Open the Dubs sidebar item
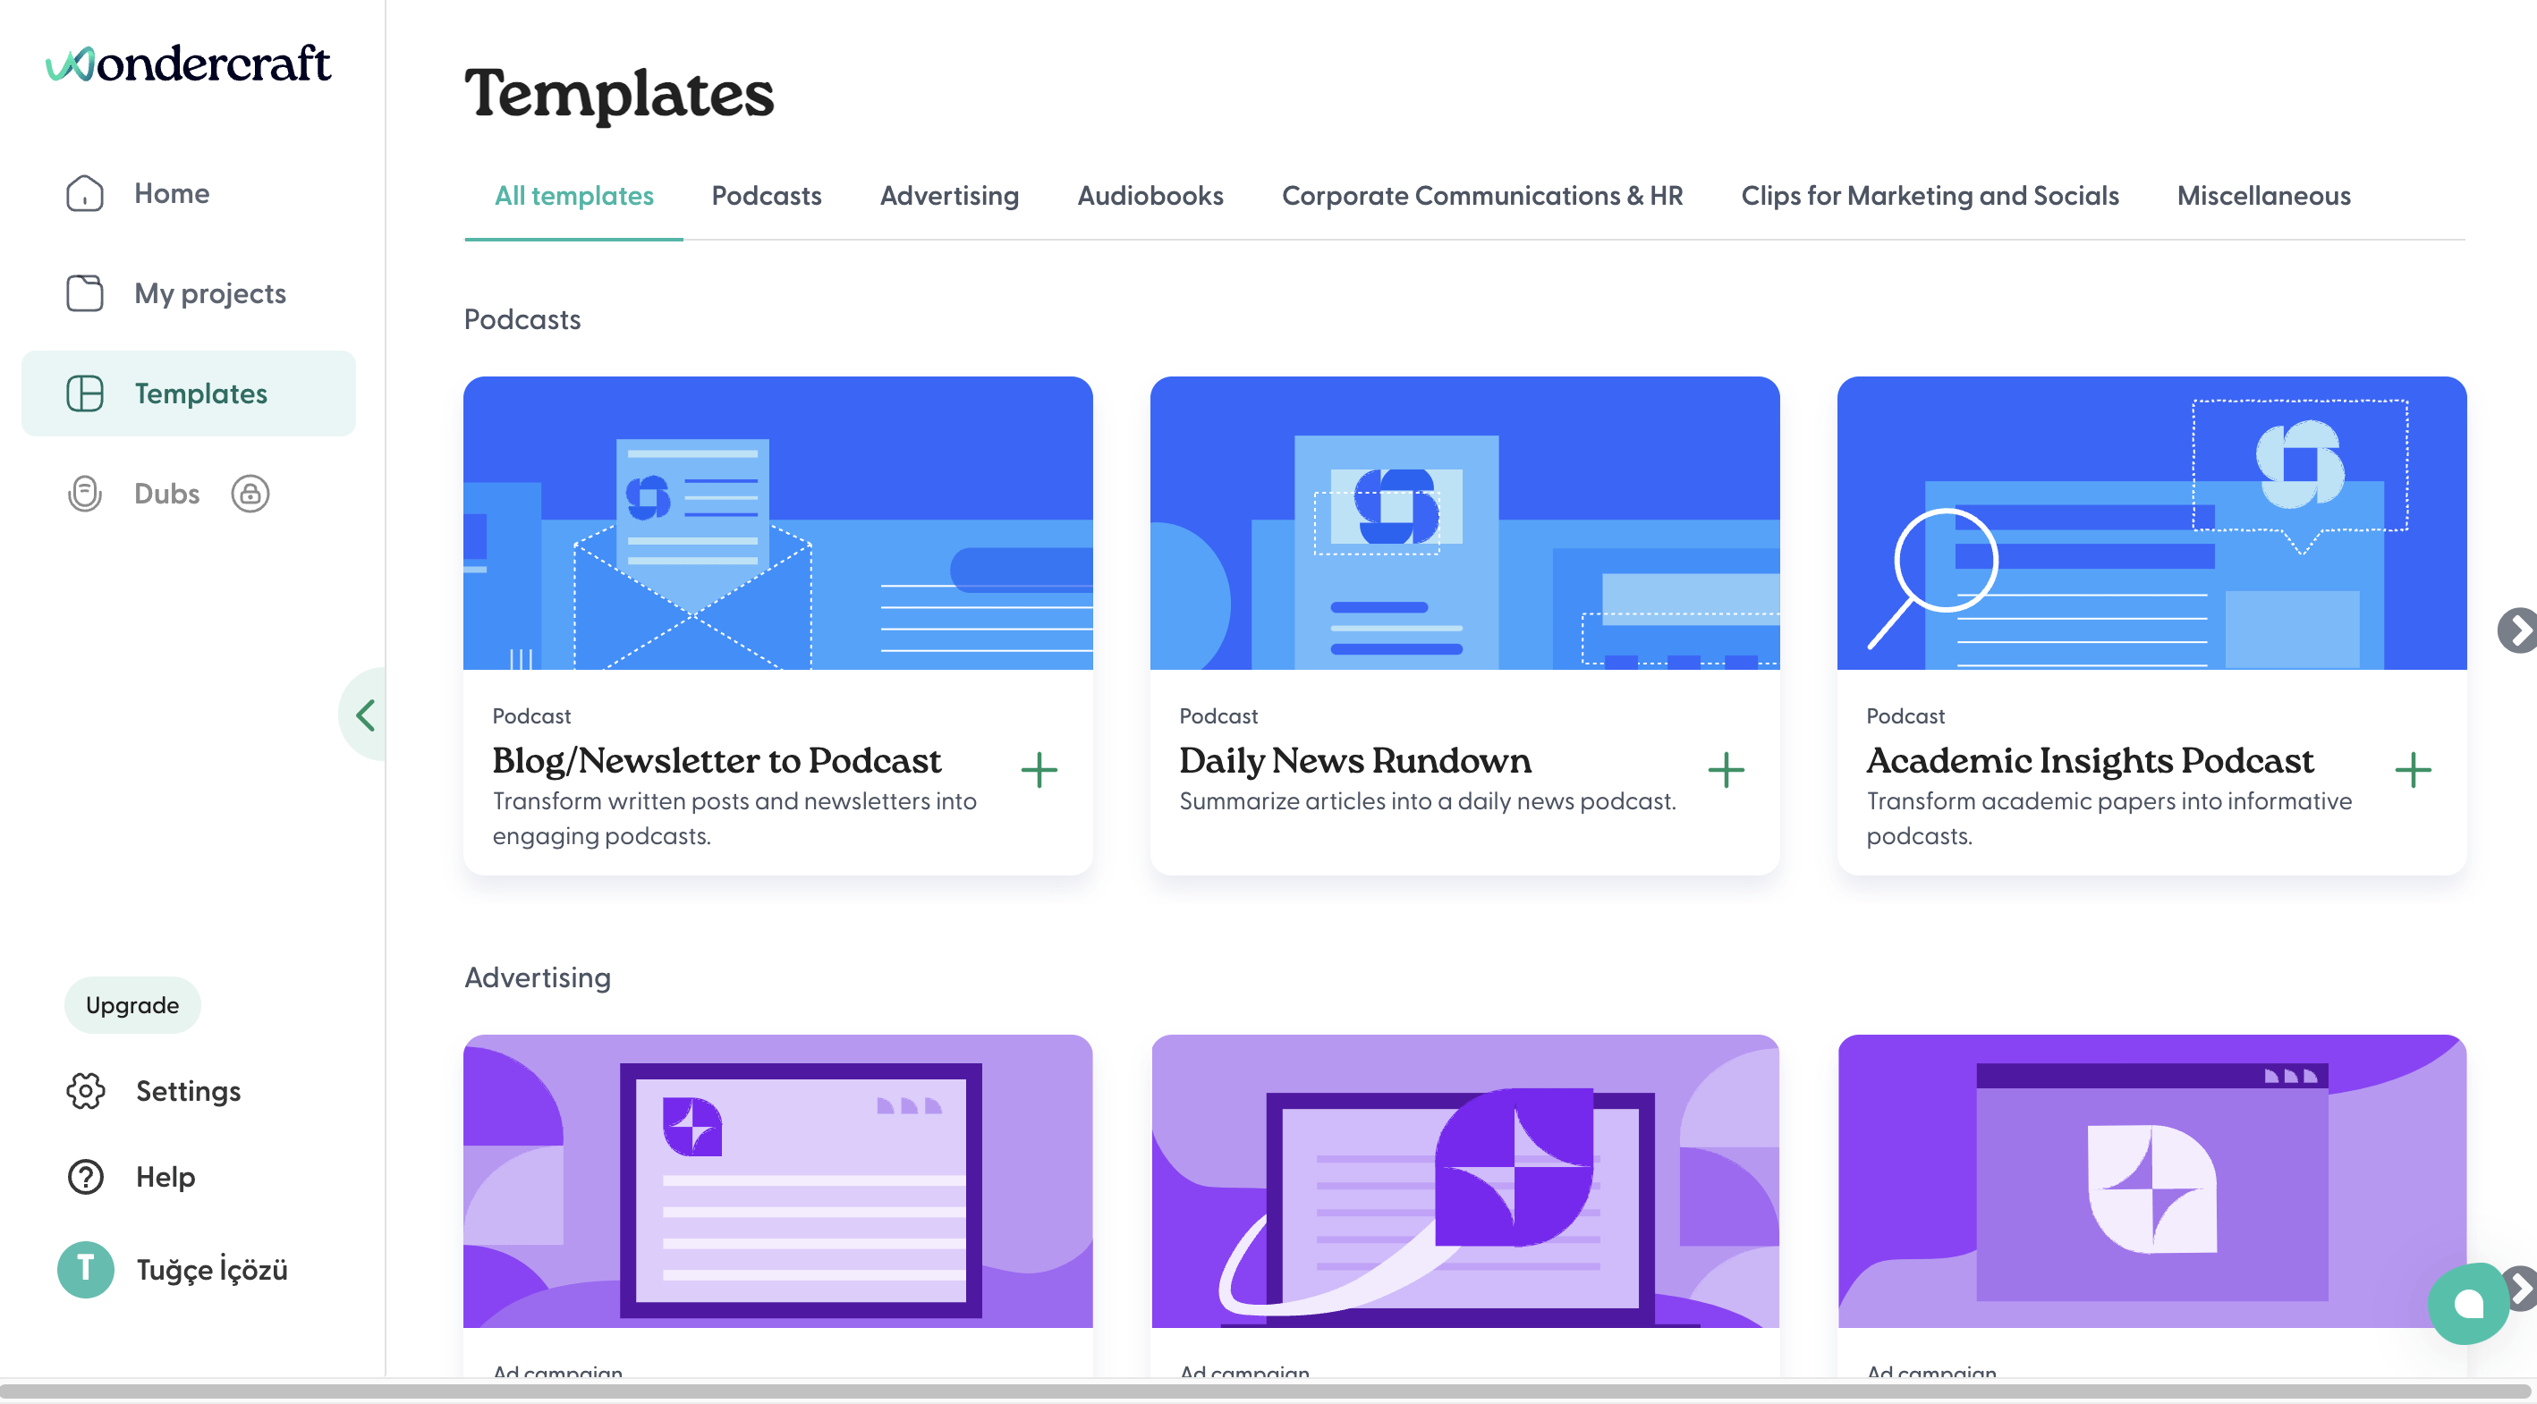This screenshot has height=1404, width=2537. click(x=166, y=494)
